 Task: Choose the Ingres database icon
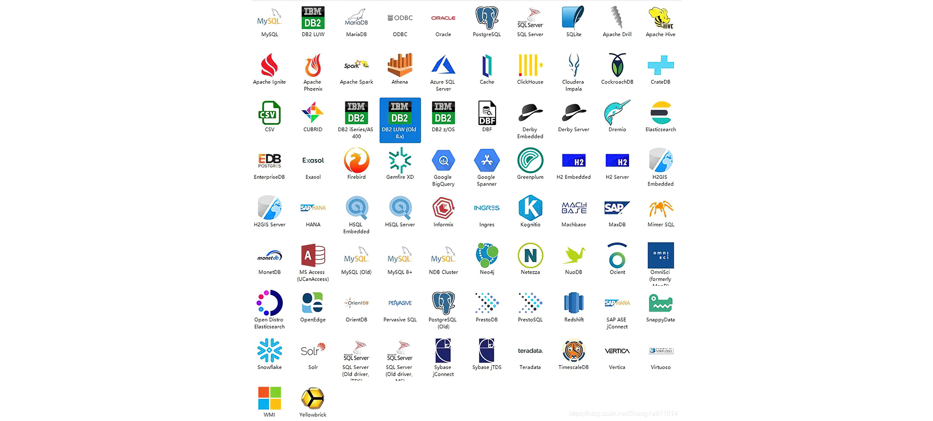point(487,209)
